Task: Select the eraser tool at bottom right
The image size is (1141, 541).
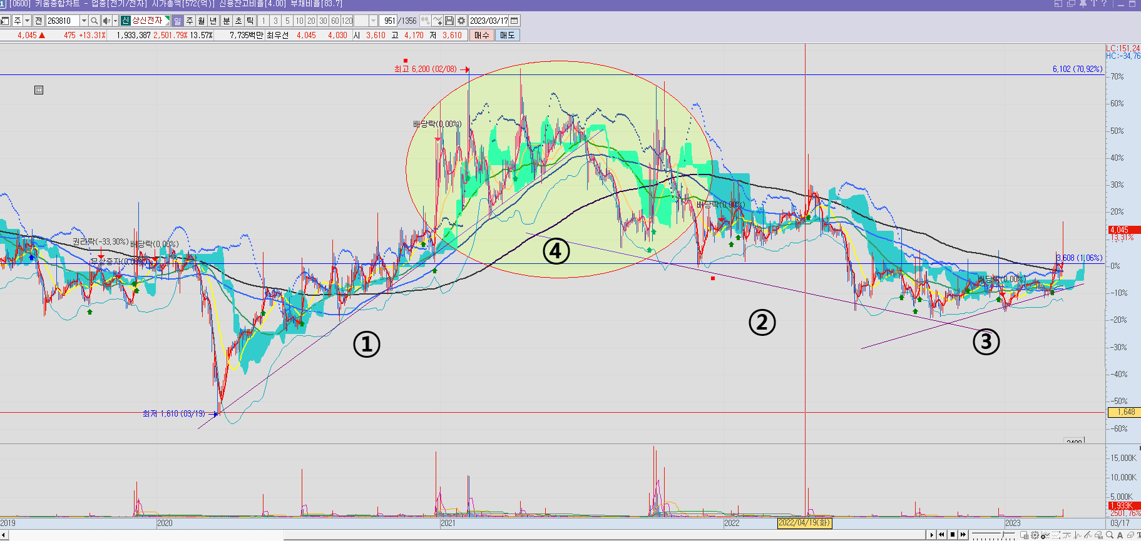Action: [1130, 535]
